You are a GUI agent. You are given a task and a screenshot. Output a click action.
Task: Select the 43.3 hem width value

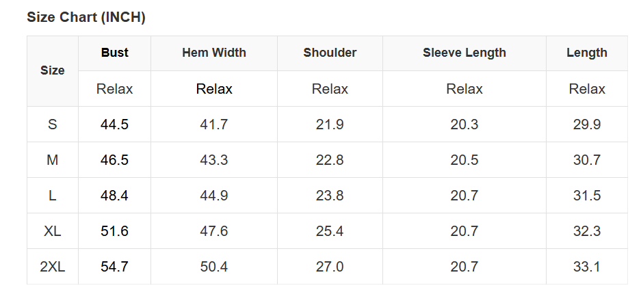(x=214, y=160)
